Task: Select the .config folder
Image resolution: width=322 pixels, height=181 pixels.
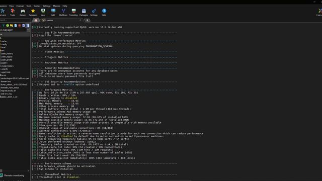Action: (4, 44)
